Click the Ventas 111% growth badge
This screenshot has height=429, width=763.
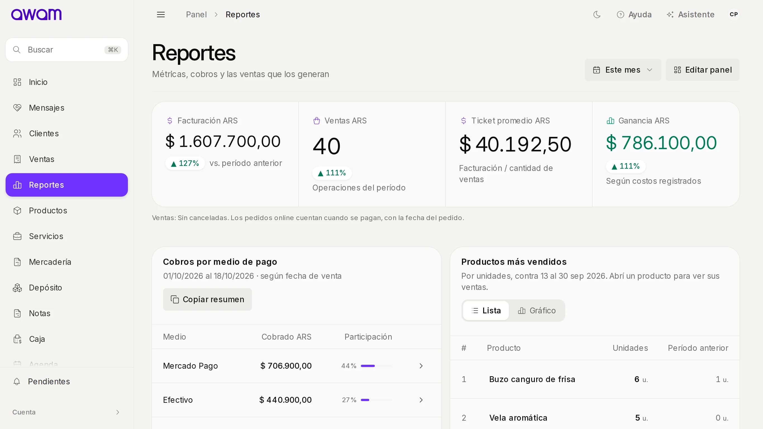[x=332, y=173]
